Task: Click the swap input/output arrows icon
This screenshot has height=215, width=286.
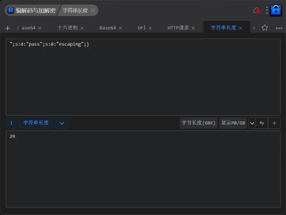Action: pyautogui.click(x=262, y=123)
